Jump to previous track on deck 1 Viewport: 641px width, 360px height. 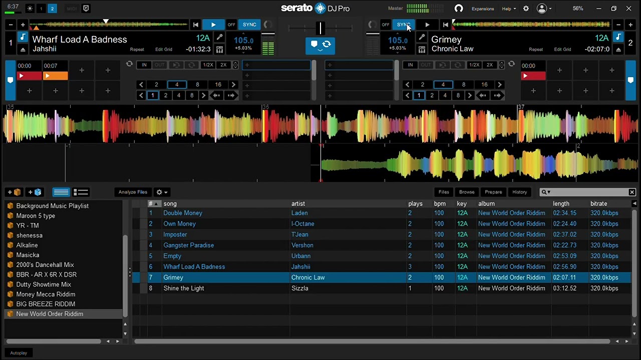point(196,24)
